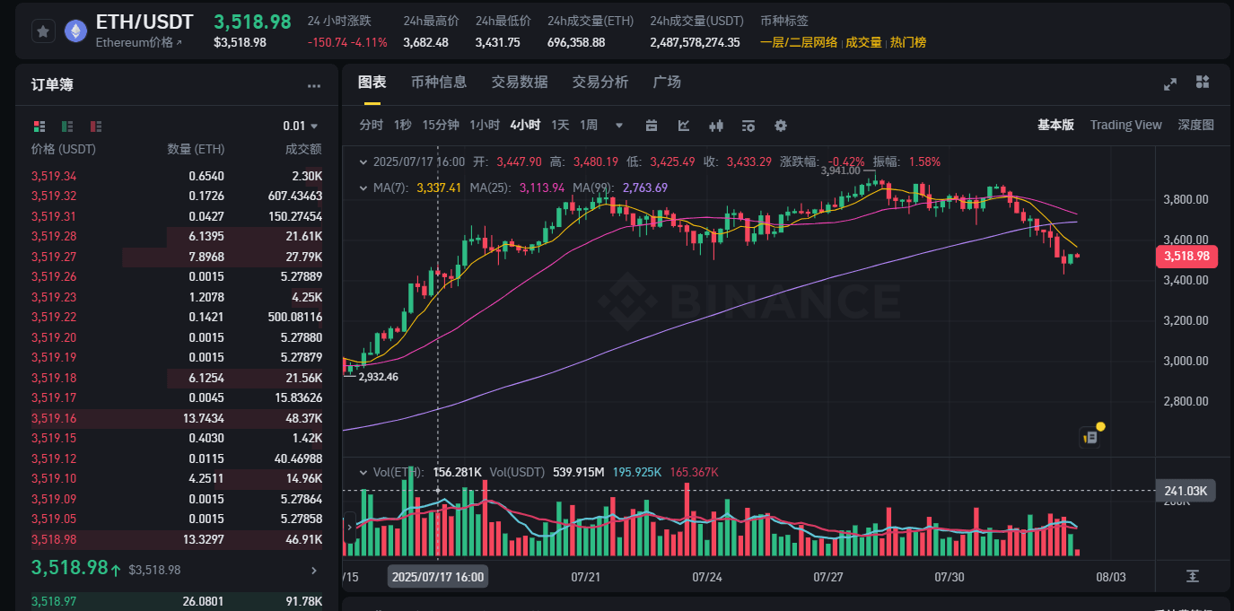Click the 订单簿 panel title
1234x611 pixels.
(52, 85)
